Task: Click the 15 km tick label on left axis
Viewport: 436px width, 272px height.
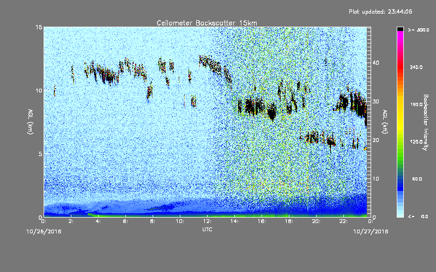Action: [x=39, y=27]
